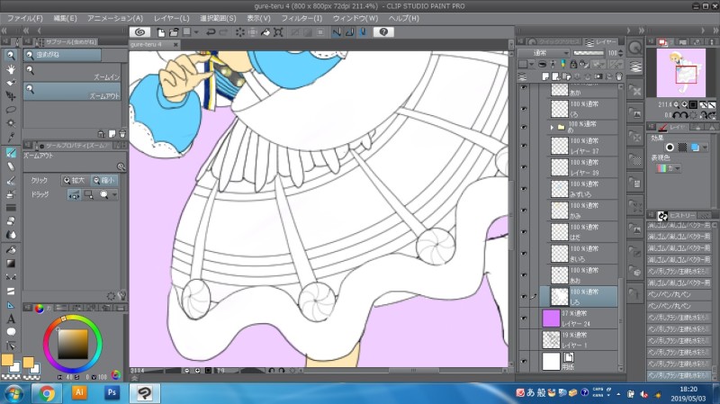Click the Undo arrow in command bar

coord(210,31)
